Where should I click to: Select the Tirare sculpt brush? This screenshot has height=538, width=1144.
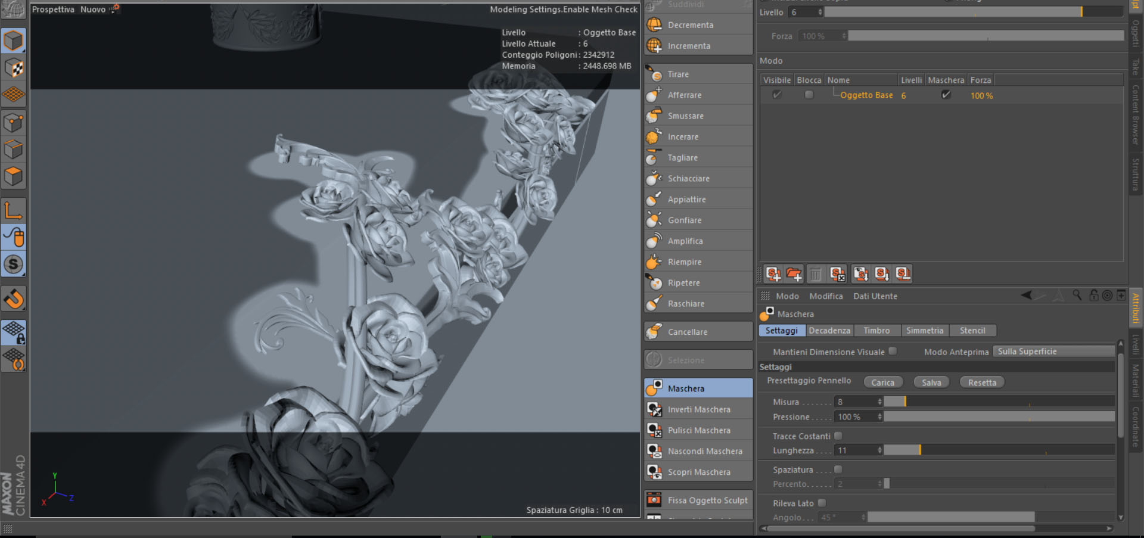(x=698, y=74)
